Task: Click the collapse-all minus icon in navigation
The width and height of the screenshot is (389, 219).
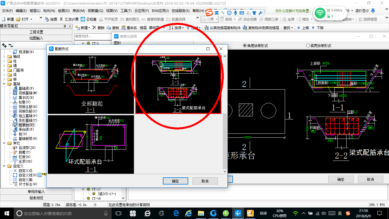Action: pos(11,45)
